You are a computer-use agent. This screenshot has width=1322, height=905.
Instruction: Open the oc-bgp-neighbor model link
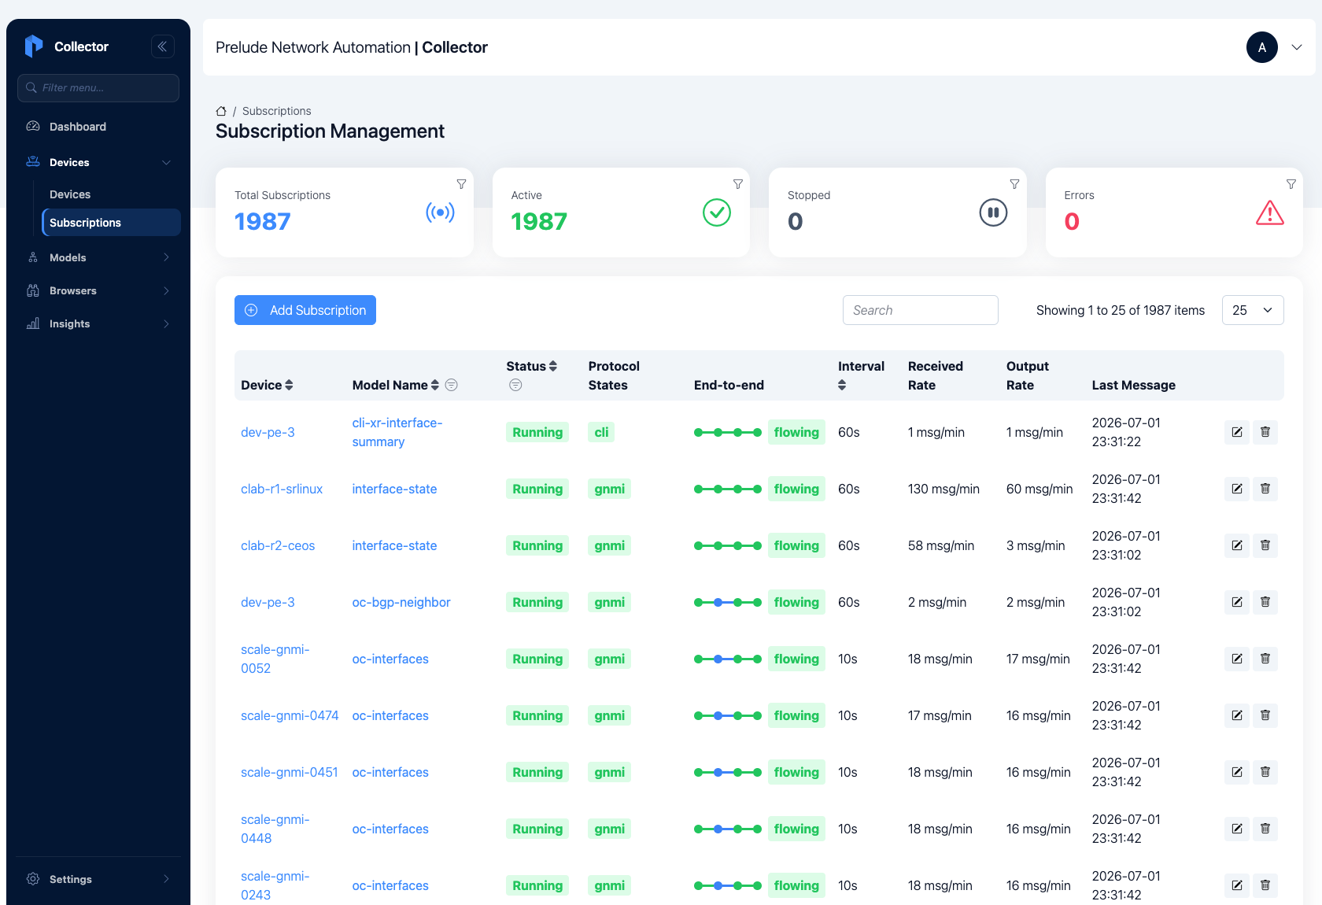(x=401, y=602)
